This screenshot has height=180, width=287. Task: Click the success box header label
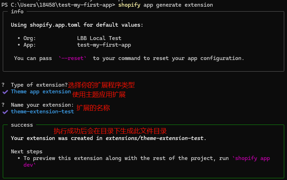[22, 125]
